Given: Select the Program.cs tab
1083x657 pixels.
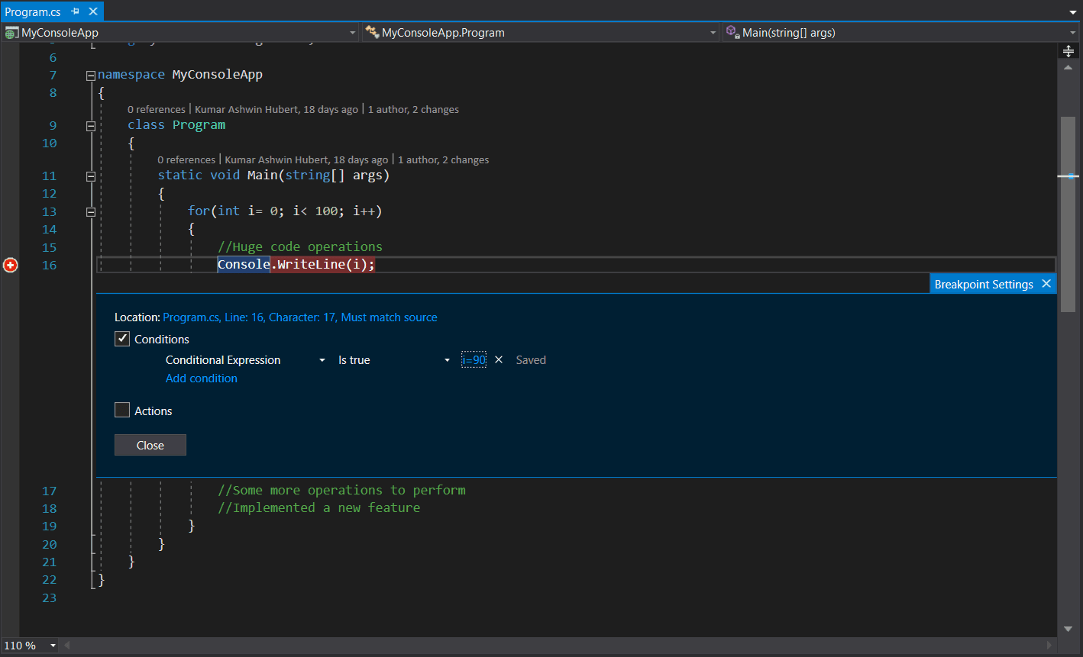Looking at the screenshot, I should pyautogui.click(x=33, y=11).
